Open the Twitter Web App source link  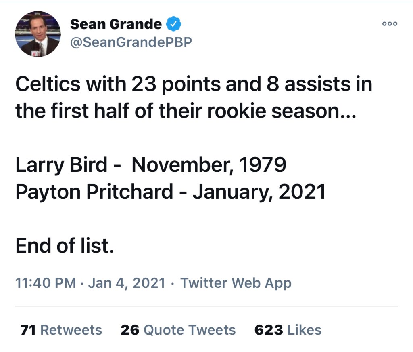(x=236, y=282)
